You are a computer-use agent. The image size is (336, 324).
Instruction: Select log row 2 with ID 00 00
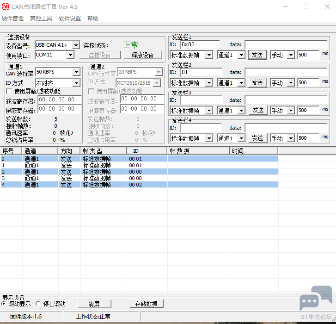pyautogui.click(x=139, y=172)
